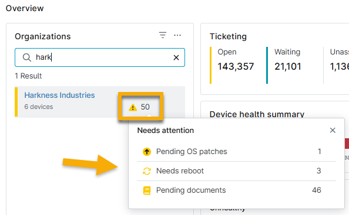Click the warning triangle next to 50
This screenshot has width=349, height=215.
coord(133,107)
